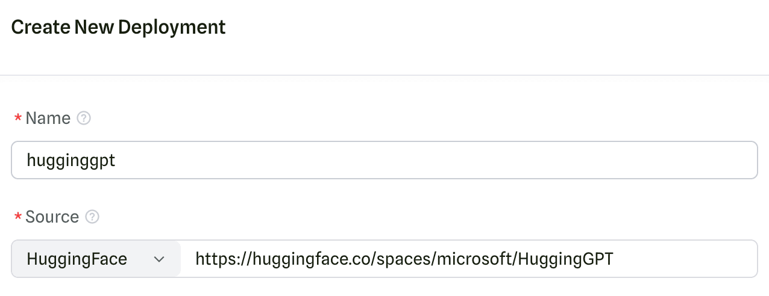Focus the Name input field
The width and height of the screenshot is (769, 296).
pyautogui.click(x=384, y=160)
